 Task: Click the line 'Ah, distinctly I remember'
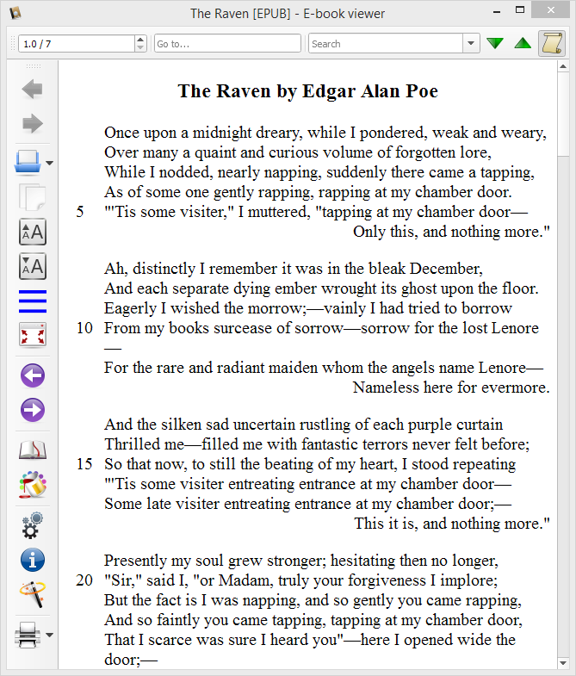(294, 269)
